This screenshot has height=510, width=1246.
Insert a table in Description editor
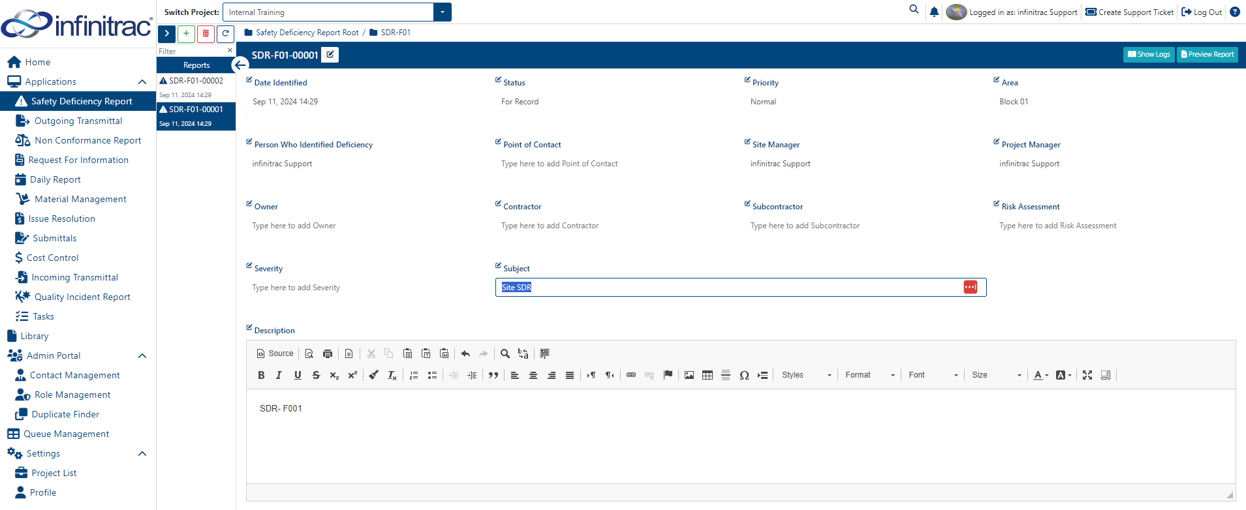pos(708,375)
